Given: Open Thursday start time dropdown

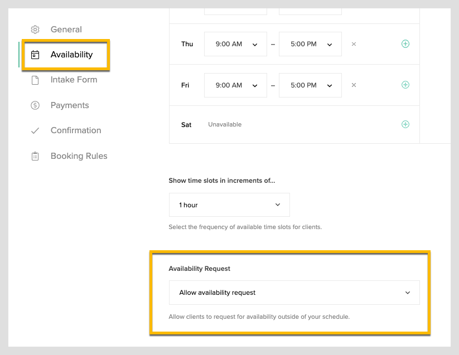Looking at the screenshot, I should [x=235, y=44].
